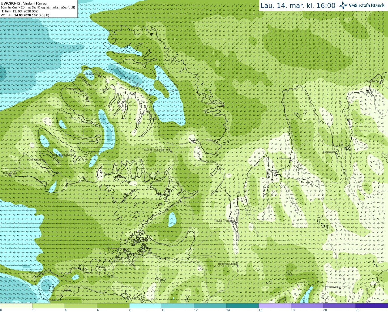Click the 6–8 m/s dark green swatch
This screenshot has width=388, height=312.
click(113, 306)
